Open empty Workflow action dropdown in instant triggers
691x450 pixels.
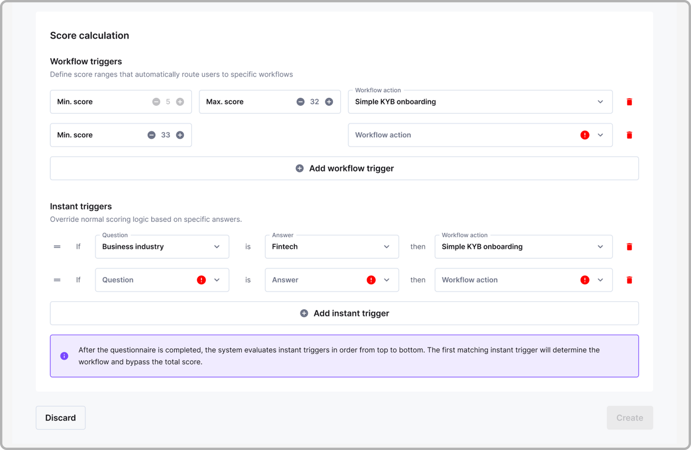point(523,280)
